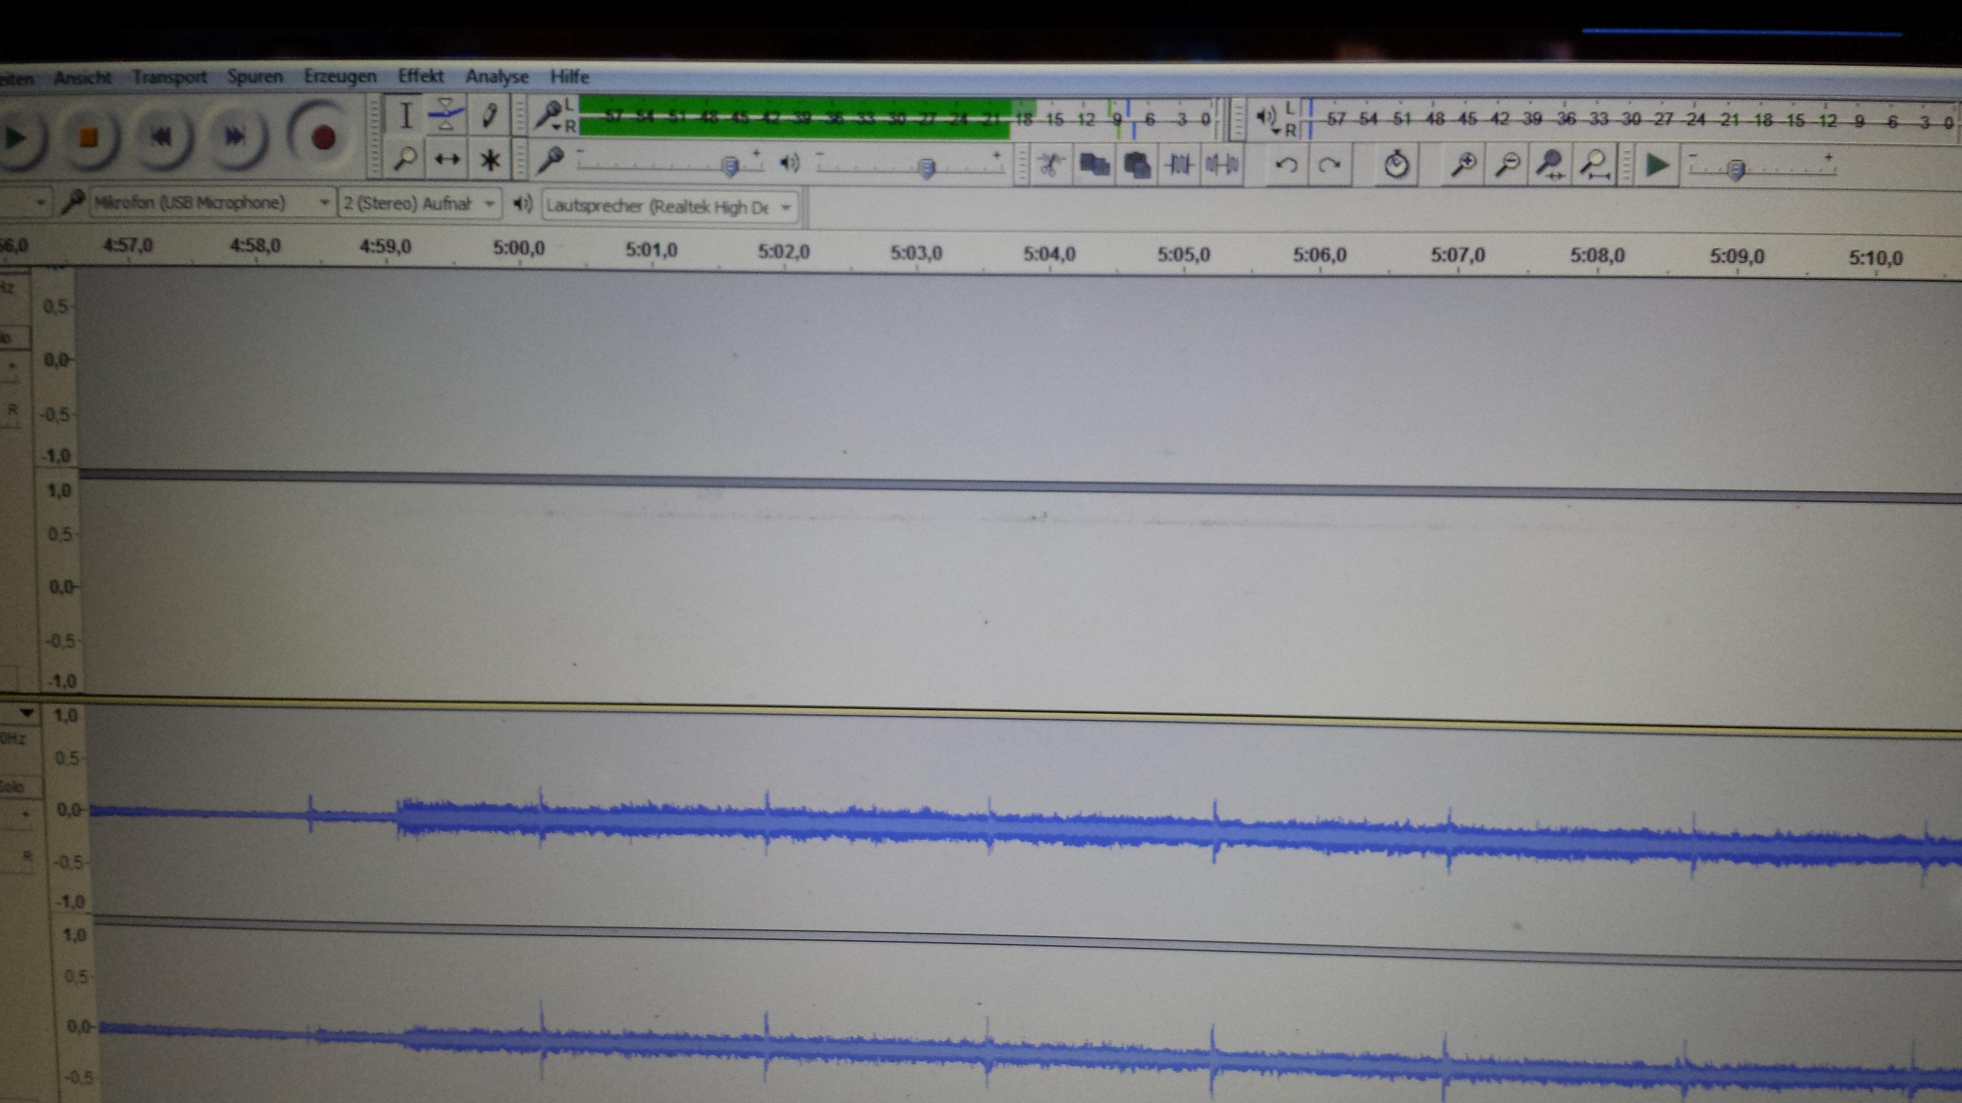Select the Time Shift arrows tool
Viewport: 1962px width, 1103px height.
point(447,159)
